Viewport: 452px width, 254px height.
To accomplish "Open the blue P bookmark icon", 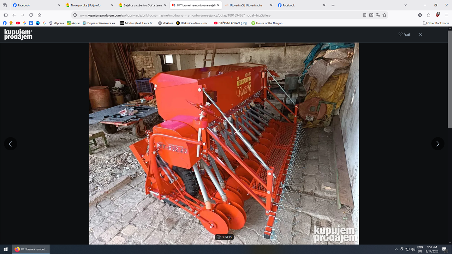I will pos(31,23).
